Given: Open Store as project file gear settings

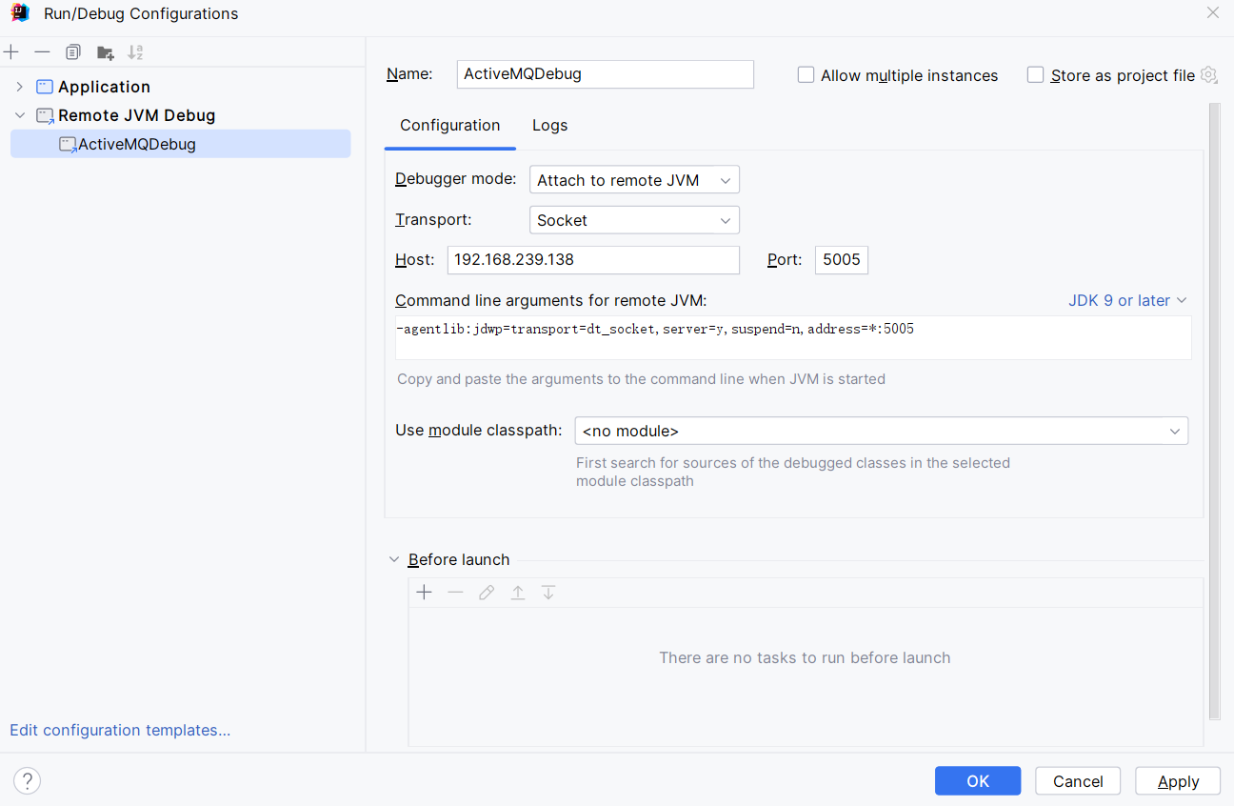Looking at the screenshot, I should pos(1209,75).
